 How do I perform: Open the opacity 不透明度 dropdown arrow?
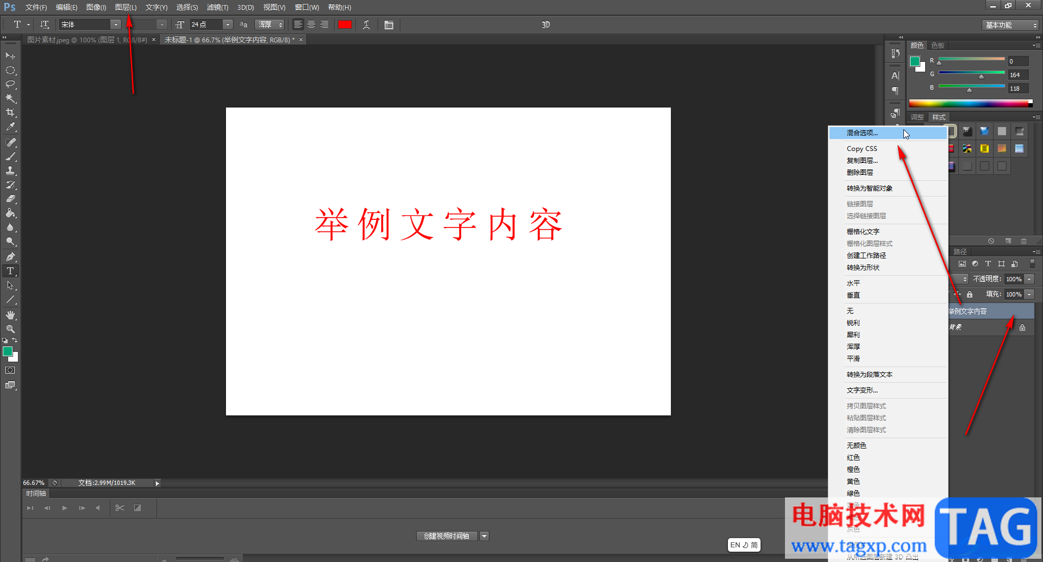click(1029, 279)
